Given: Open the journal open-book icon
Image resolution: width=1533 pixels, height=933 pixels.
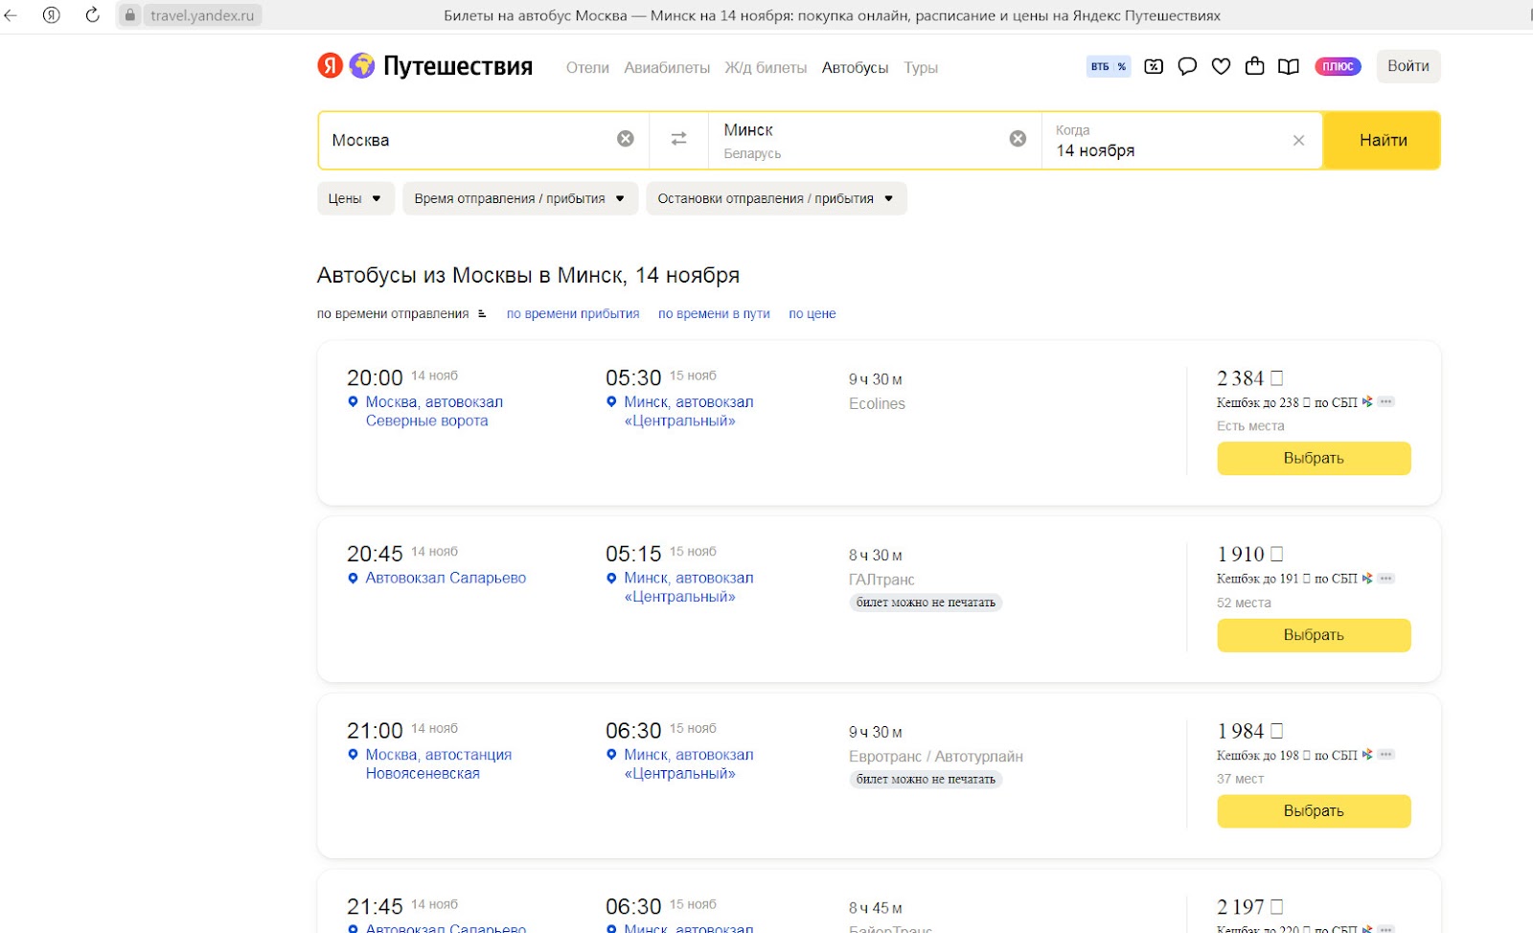Looking at the screenshot, I should (x=1289, y=66).
